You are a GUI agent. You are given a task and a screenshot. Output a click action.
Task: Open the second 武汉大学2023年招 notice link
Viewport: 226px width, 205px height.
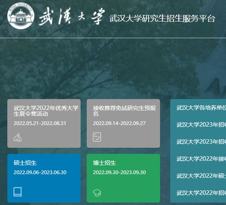pos(201,142)
